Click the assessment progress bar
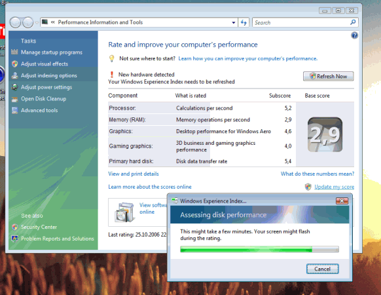This screenshot has width=381, height=295. tap(259, 249)
